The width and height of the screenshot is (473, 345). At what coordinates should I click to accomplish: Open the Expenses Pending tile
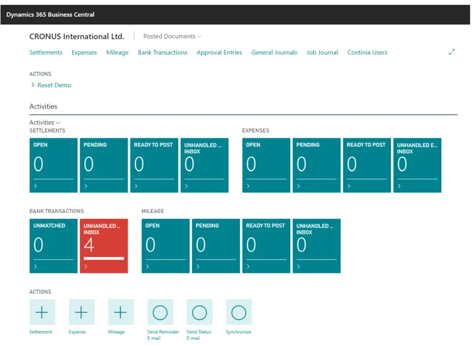tap(316, 165)
